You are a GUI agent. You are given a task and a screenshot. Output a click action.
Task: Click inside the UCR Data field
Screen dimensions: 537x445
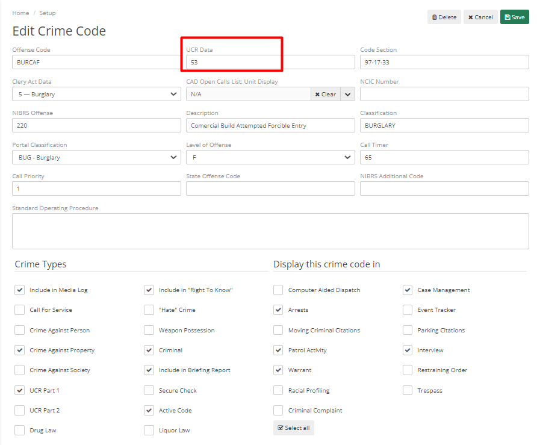[271, 62]
